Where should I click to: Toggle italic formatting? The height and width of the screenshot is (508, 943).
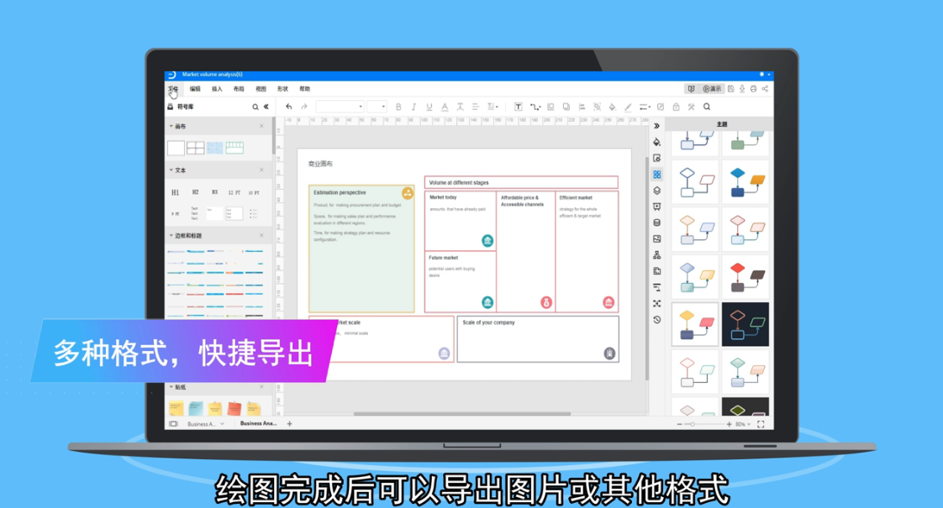414,107
